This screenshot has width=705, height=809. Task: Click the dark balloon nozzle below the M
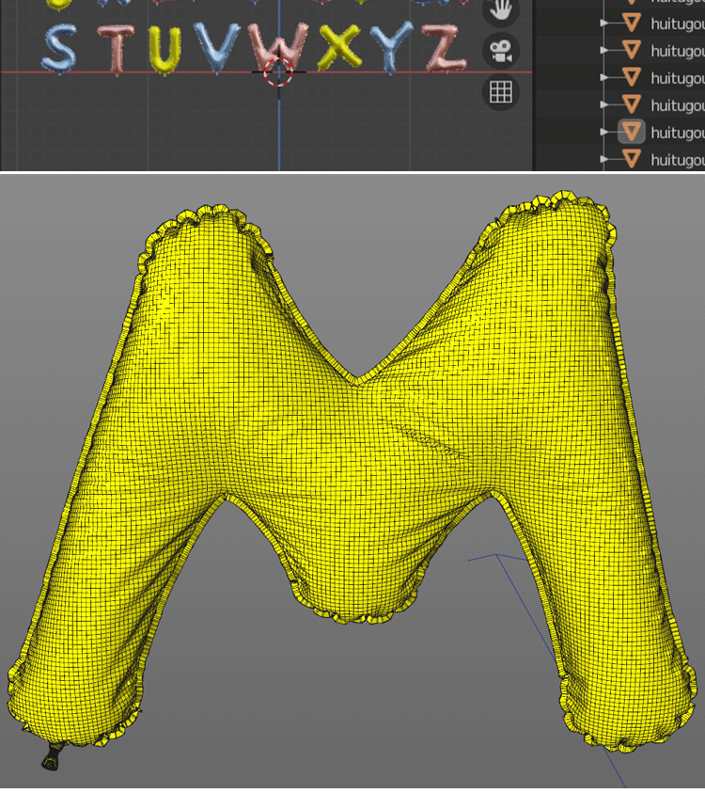52,756
